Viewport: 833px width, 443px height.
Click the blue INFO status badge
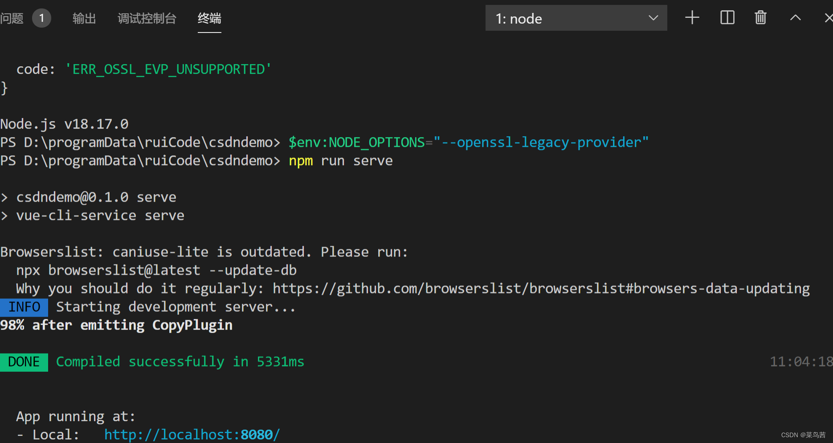pyautogui.click(x=24, y=307)
